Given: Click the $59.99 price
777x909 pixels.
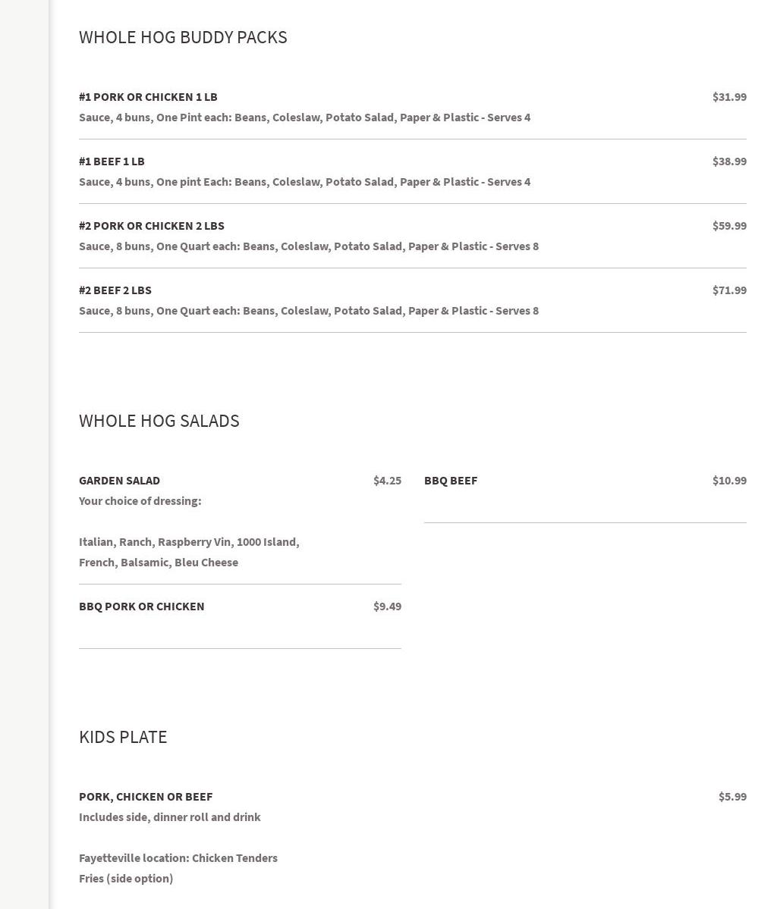Looking at the screenshot, I should coord(728,226).
